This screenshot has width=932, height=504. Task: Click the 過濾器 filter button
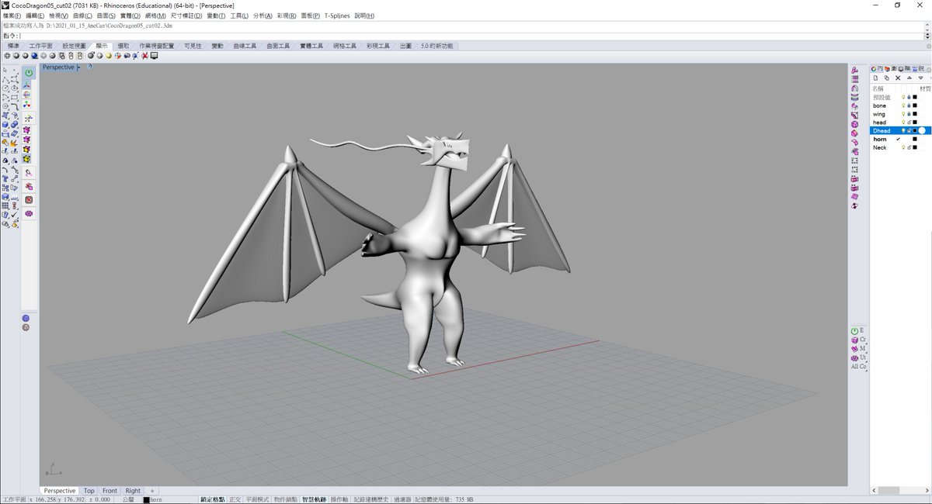point(402,500)
